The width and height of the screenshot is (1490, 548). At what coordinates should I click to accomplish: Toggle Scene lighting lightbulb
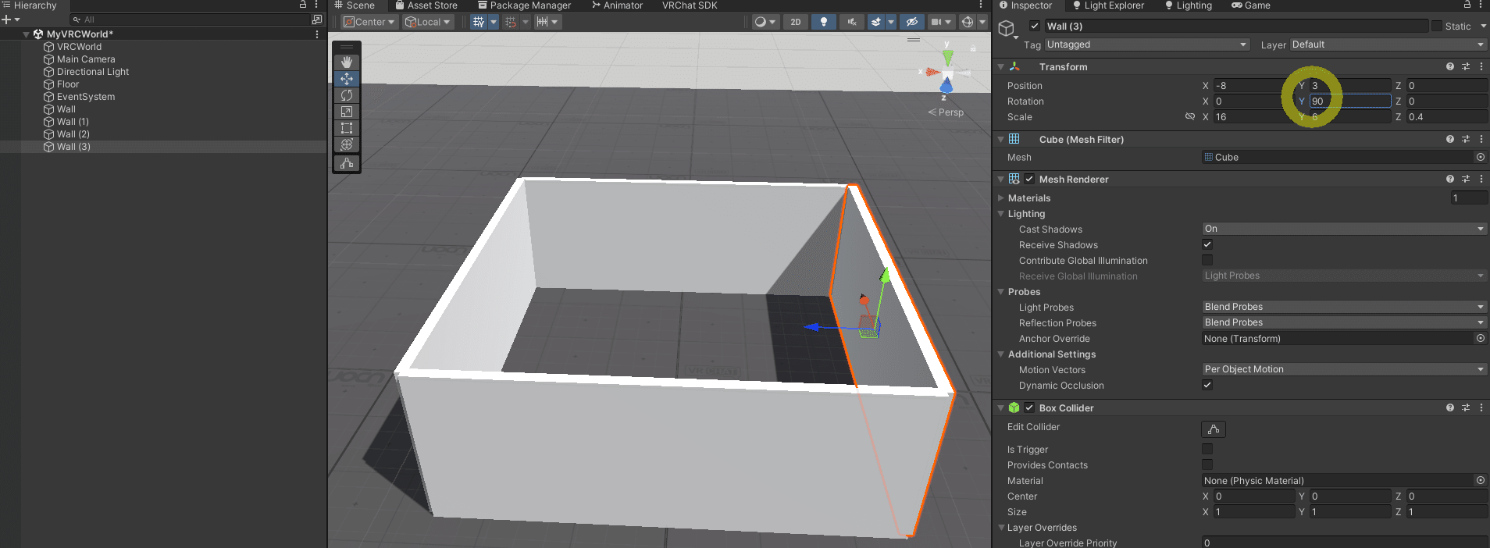824,22
